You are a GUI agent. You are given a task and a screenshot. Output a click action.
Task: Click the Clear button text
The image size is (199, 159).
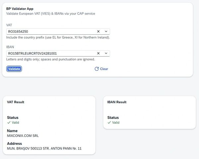tap(104, 69)
